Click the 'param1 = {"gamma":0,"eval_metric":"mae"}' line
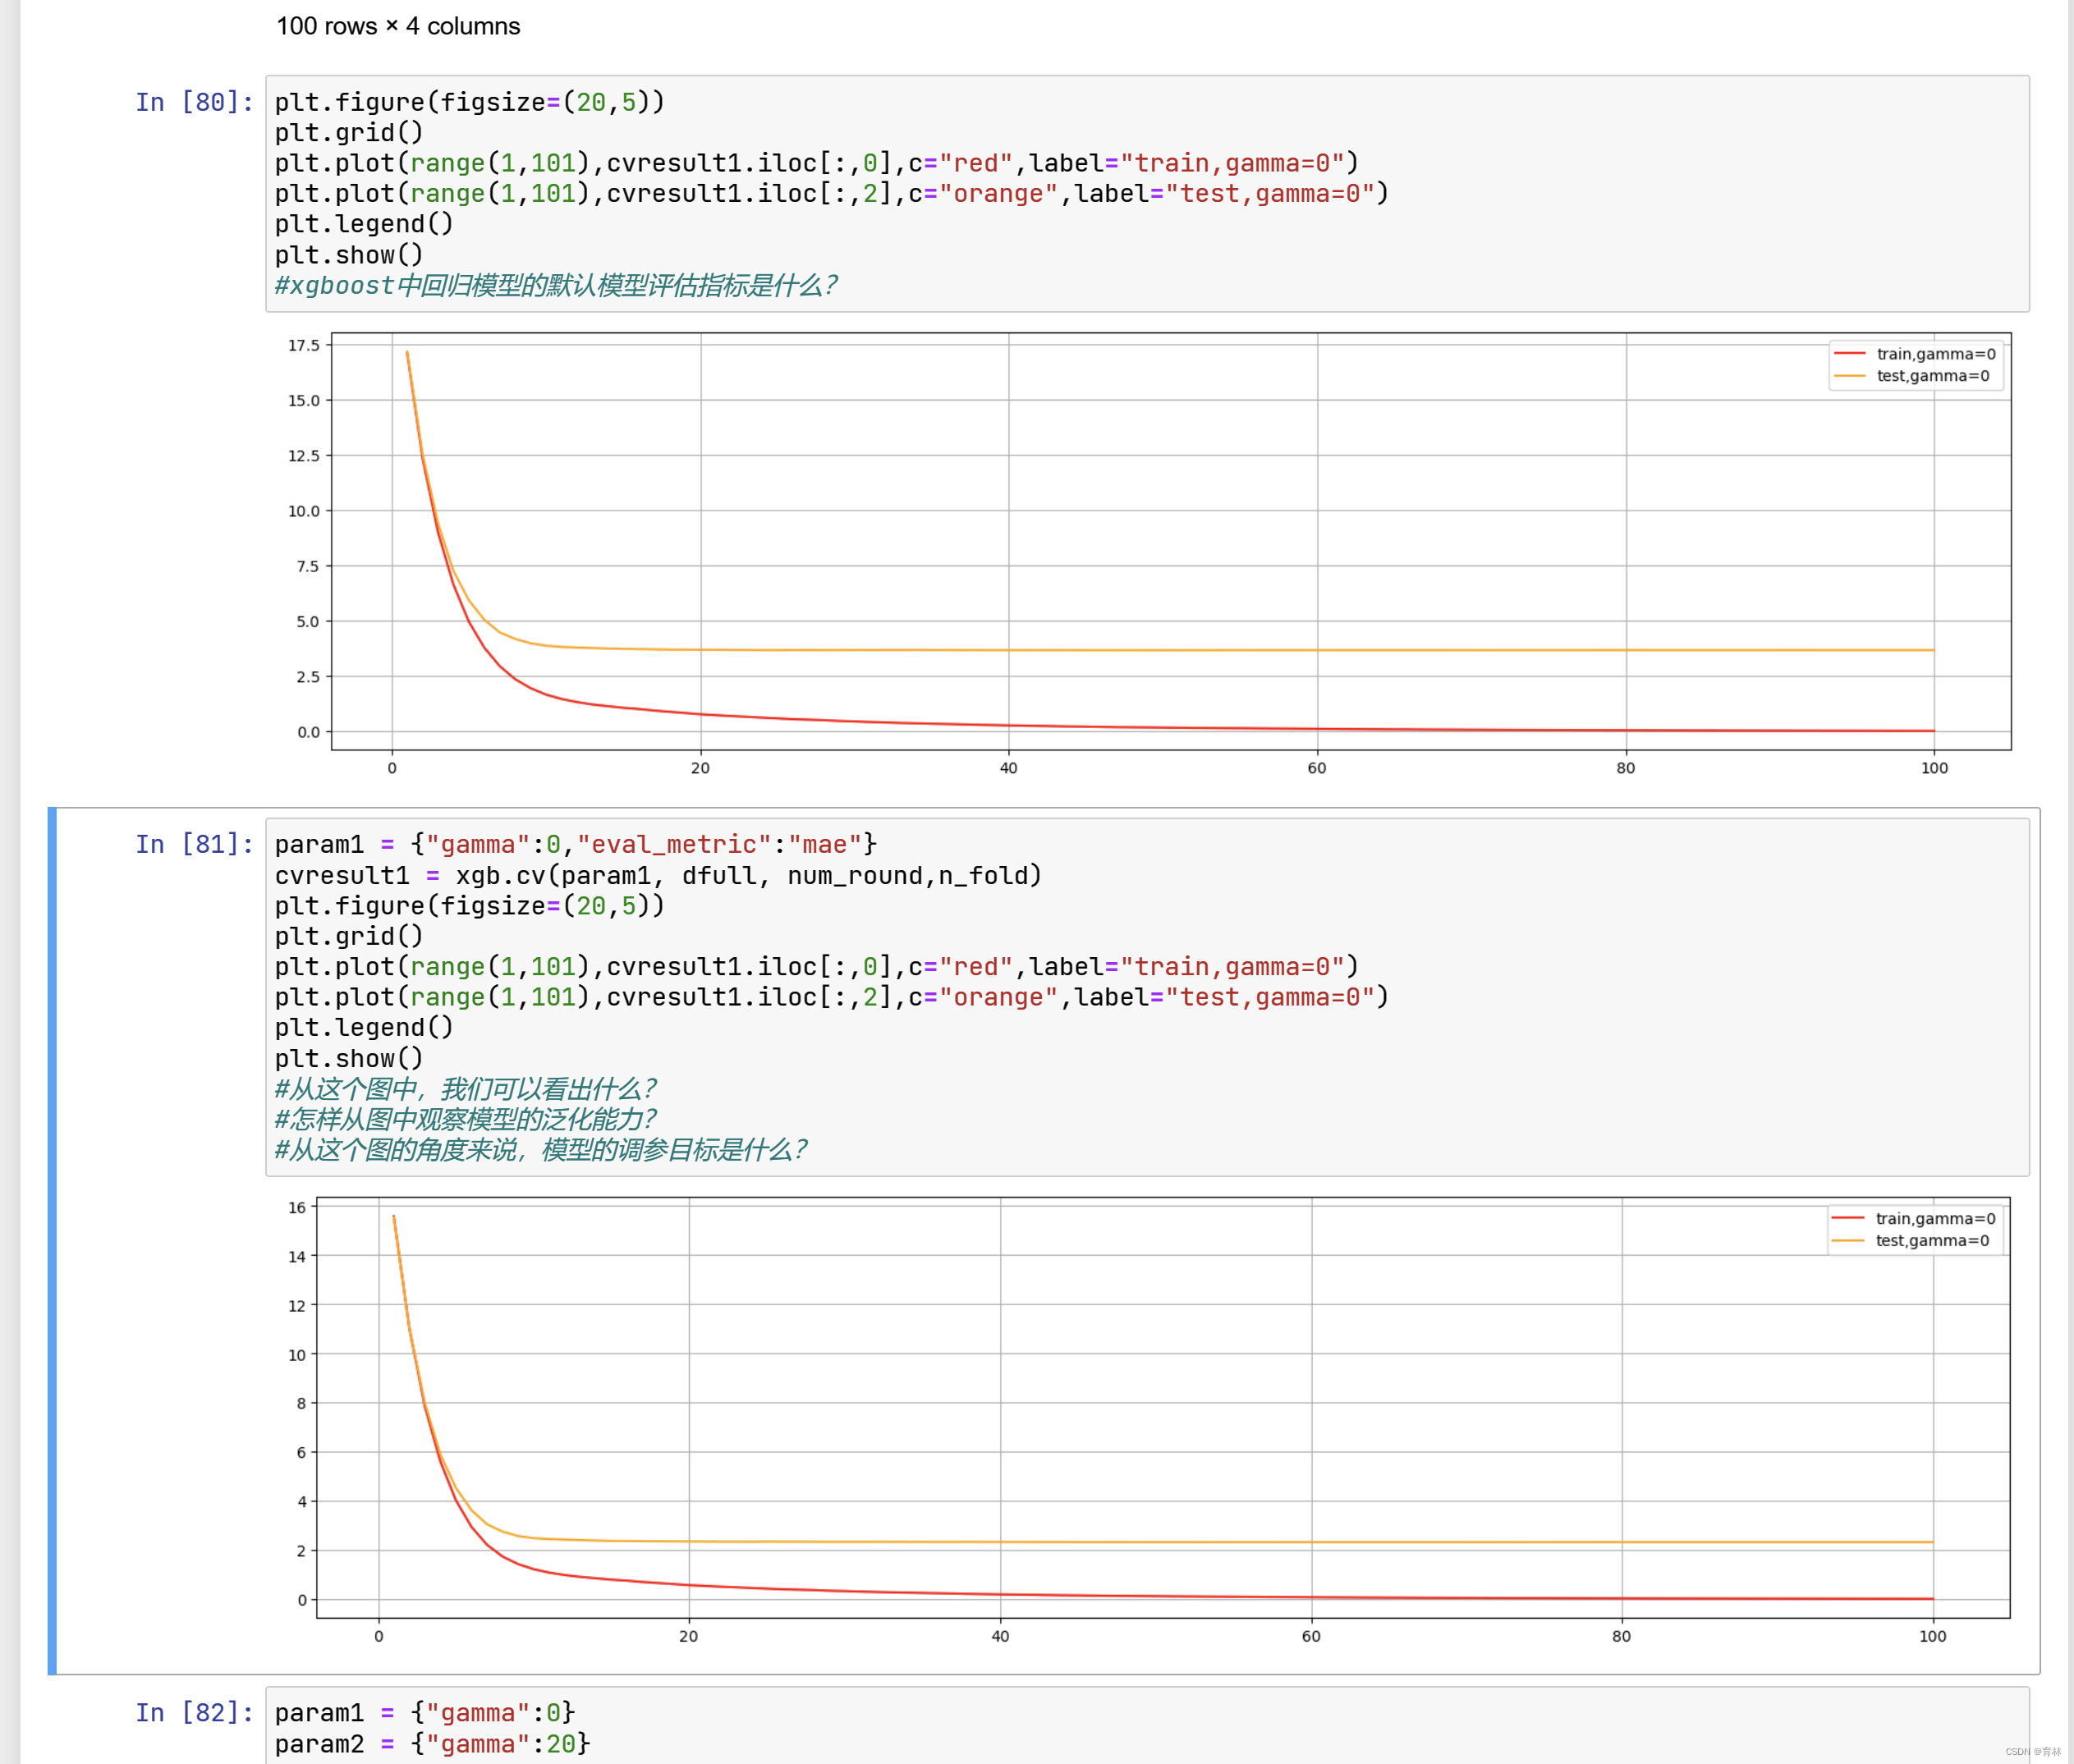The width and height of the screenshot is (2074, 1764). point(576,844)
